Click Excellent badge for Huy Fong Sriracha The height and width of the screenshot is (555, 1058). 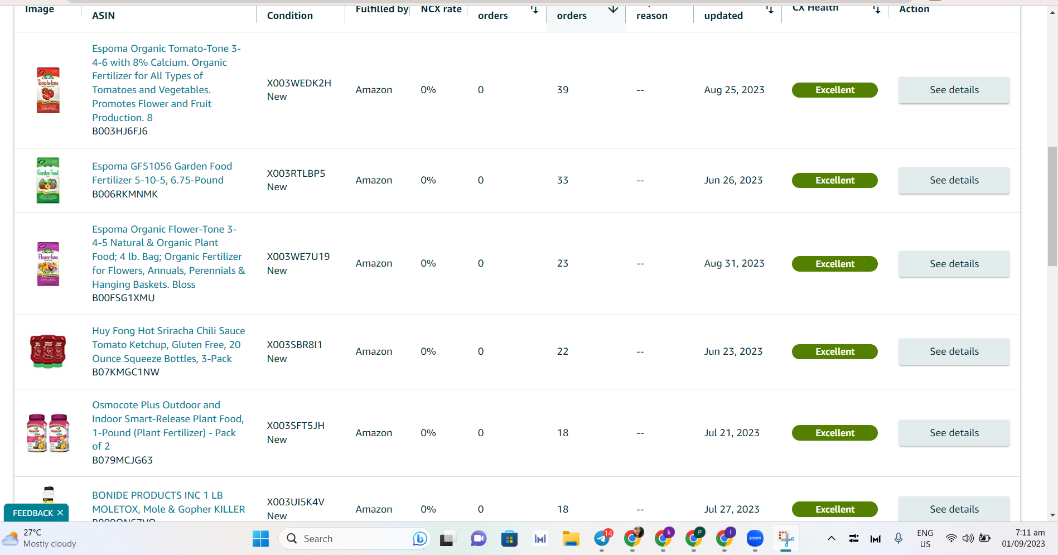834,351
